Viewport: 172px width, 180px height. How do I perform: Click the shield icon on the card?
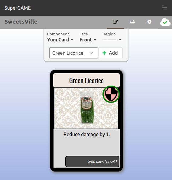[x=111, y=94]
